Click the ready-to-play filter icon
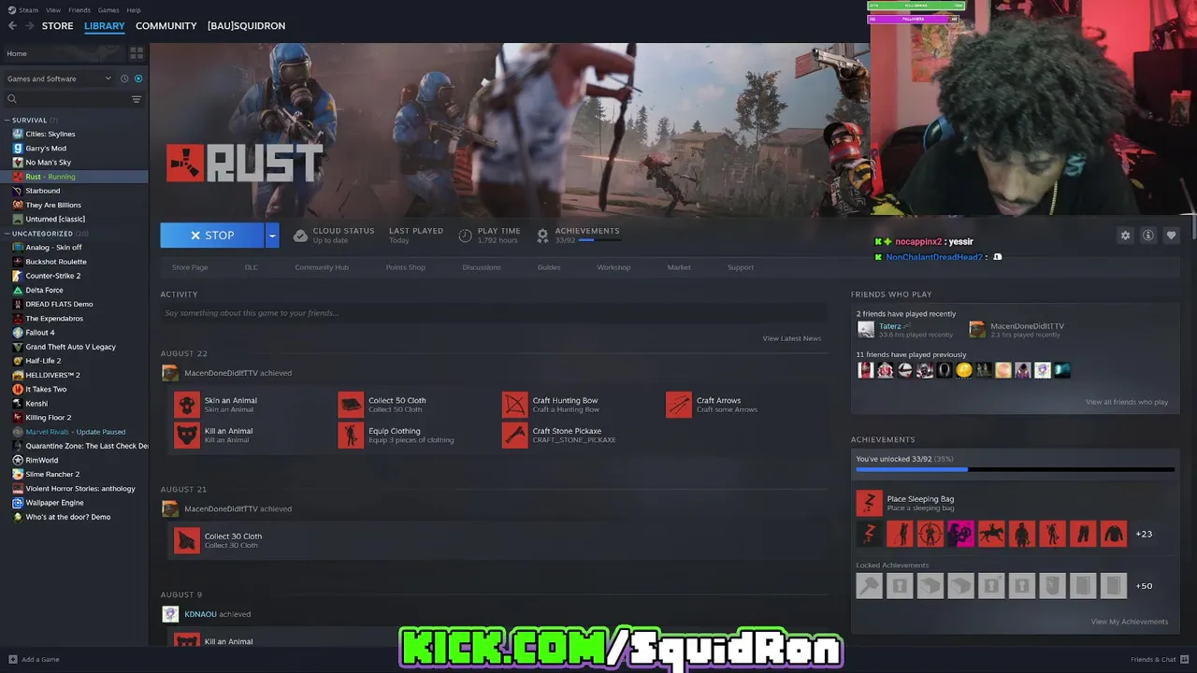Image resolution: width=1197 pixels, height=673 pixels. [138, 79]
